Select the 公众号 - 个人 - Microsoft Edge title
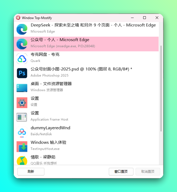 (x=60, y=40)
